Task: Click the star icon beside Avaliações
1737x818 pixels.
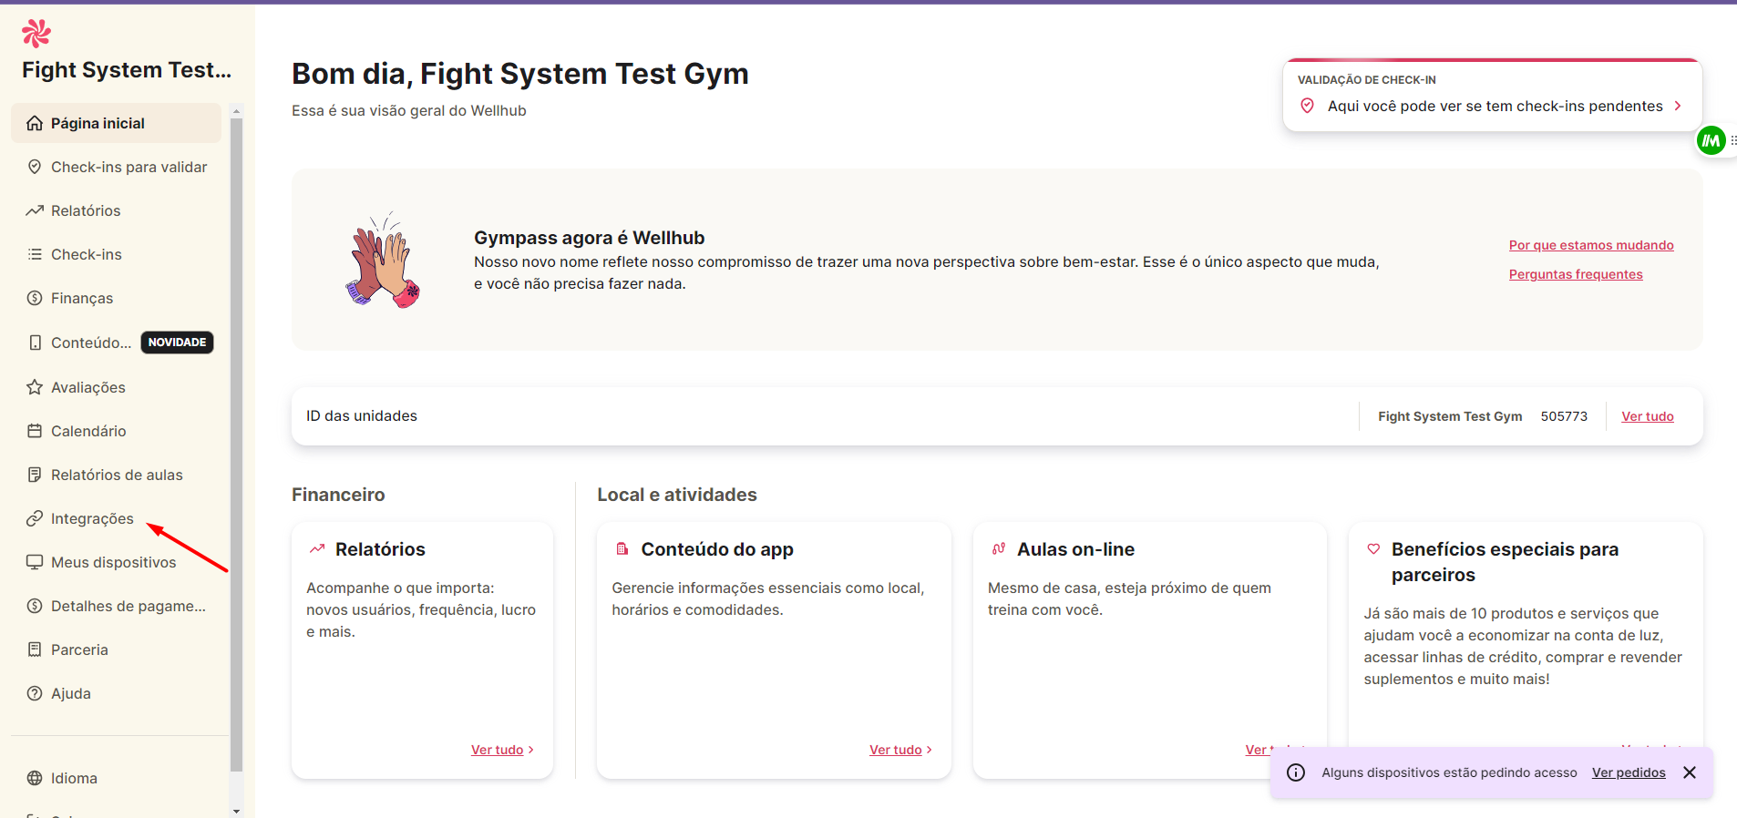Action: 35,387
